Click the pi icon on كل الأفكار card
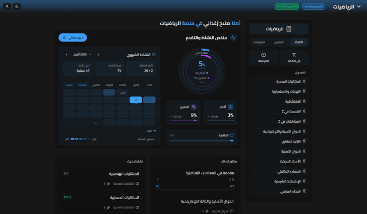This screenshot has width=367, height=214. pyautogui.click(x=294, y=55)
